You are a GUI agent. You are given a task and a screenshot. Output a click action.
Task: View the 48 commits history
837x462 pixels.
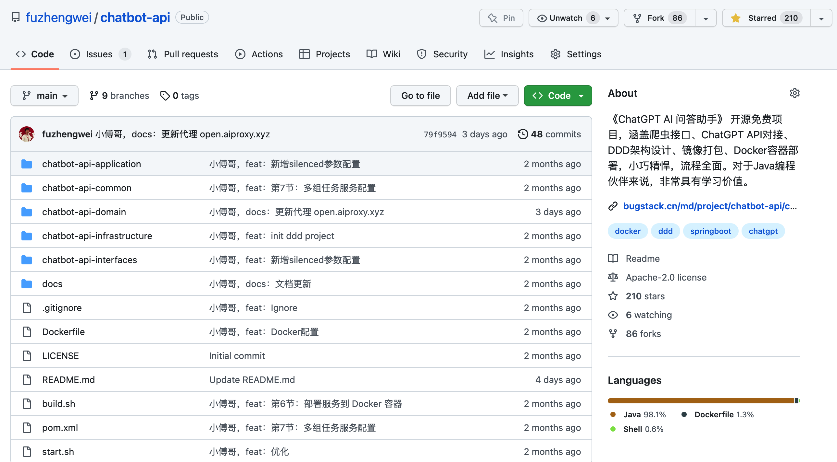pos(549,134)
